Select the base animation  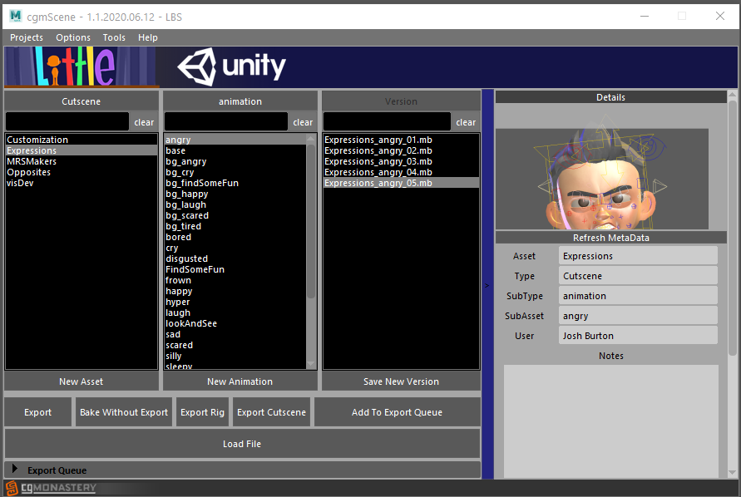click(235, 150)
